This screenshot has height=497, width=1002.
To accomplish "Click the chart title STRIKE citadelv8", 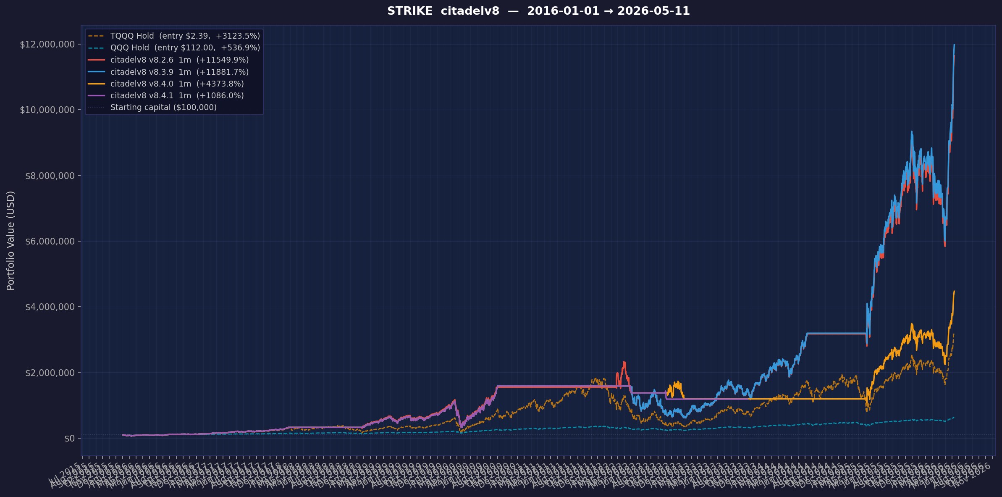I will [x=443, y=11].
